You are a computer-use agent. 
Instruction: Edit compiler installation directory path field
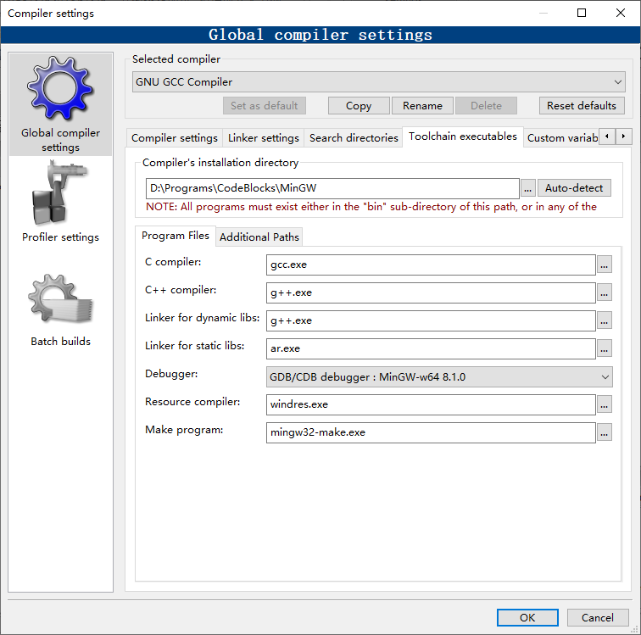coord(332,188)
